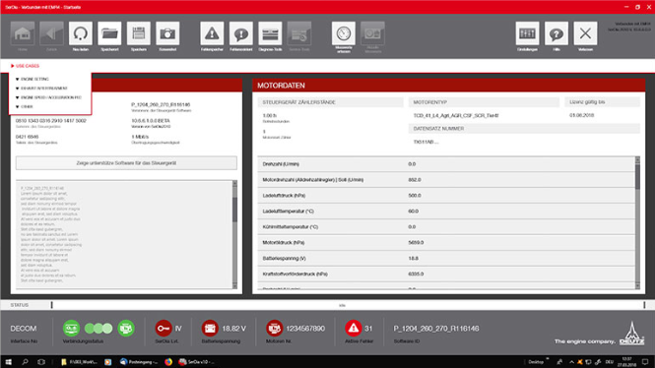The image size is (655, 368).
Task: Click the STATUS bar label
Action: pos(20,305)
